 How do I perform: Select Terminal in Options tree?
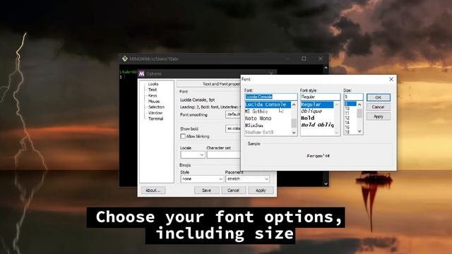tap(155, 119)
